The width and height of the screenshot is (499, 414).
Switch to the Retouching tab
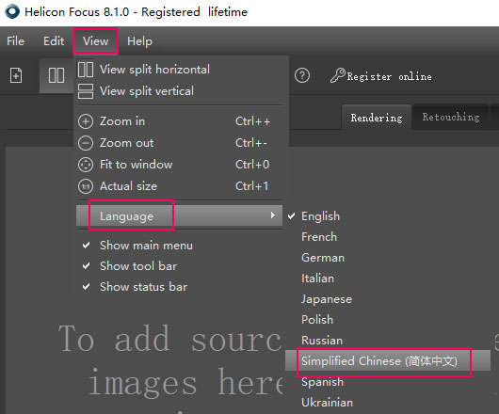pyautogui.click(x=451, y=117)
